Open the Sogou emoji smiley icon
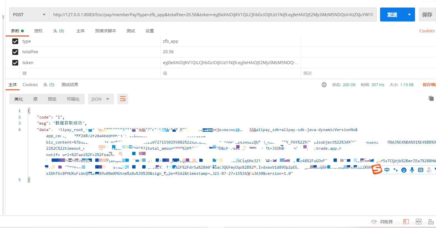436x228 pixels. click(x=404, y=170)
